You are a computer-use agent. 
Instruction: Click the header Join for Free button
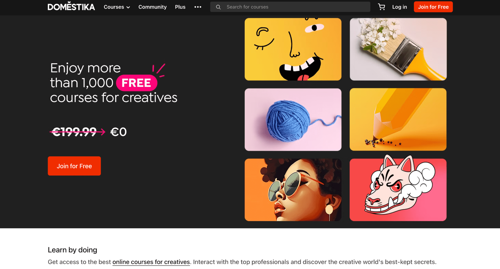click(x=433, y=7)
